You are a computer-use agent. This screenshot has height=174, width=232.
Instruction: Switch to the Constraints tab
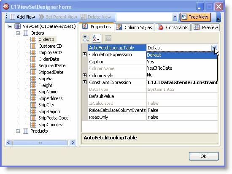click(x=173, y=27)
